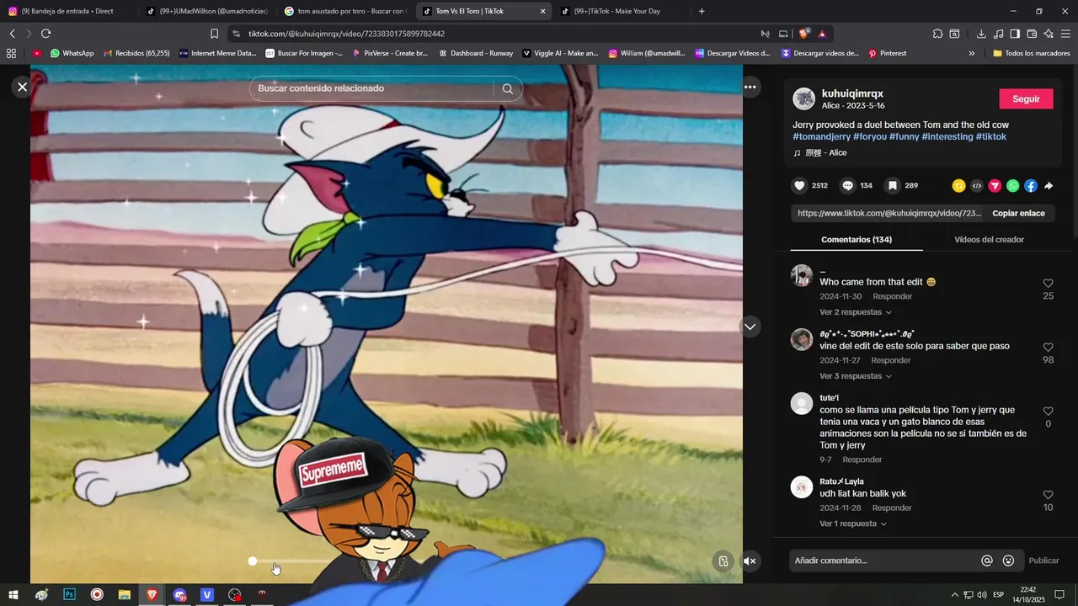Bookmark this page icon in address bar
1078x606 pixels.
click(x=214, y=34)
